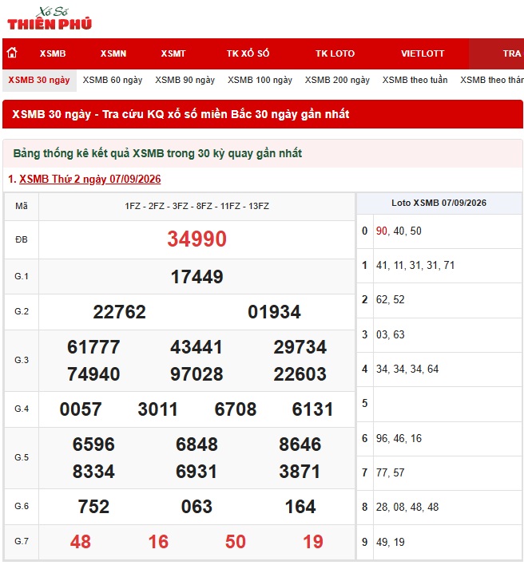The width and height of the screenshot is (524, 565).
Task: Click the G.6 number 752
Action: 93,507
